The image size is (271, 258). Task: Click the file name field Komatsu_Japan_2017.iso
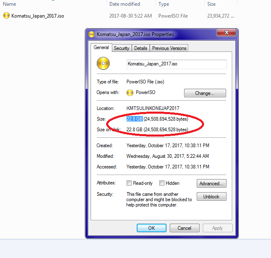pyautogui.click(x=176, y=64)
